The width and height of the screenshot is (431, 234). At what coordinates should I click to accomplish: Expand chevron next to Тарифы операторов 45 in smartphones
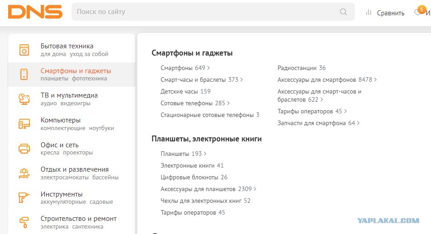click(345, 111)
